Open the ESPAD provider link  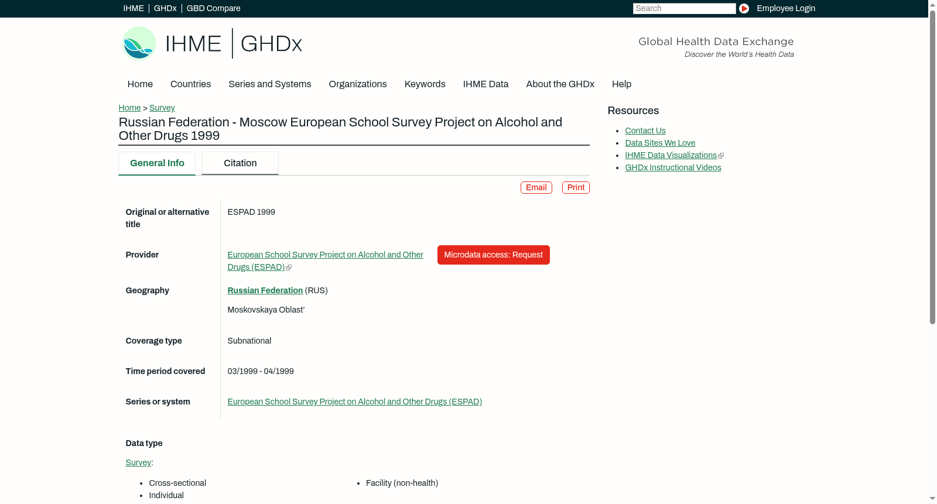click(325, 260)
